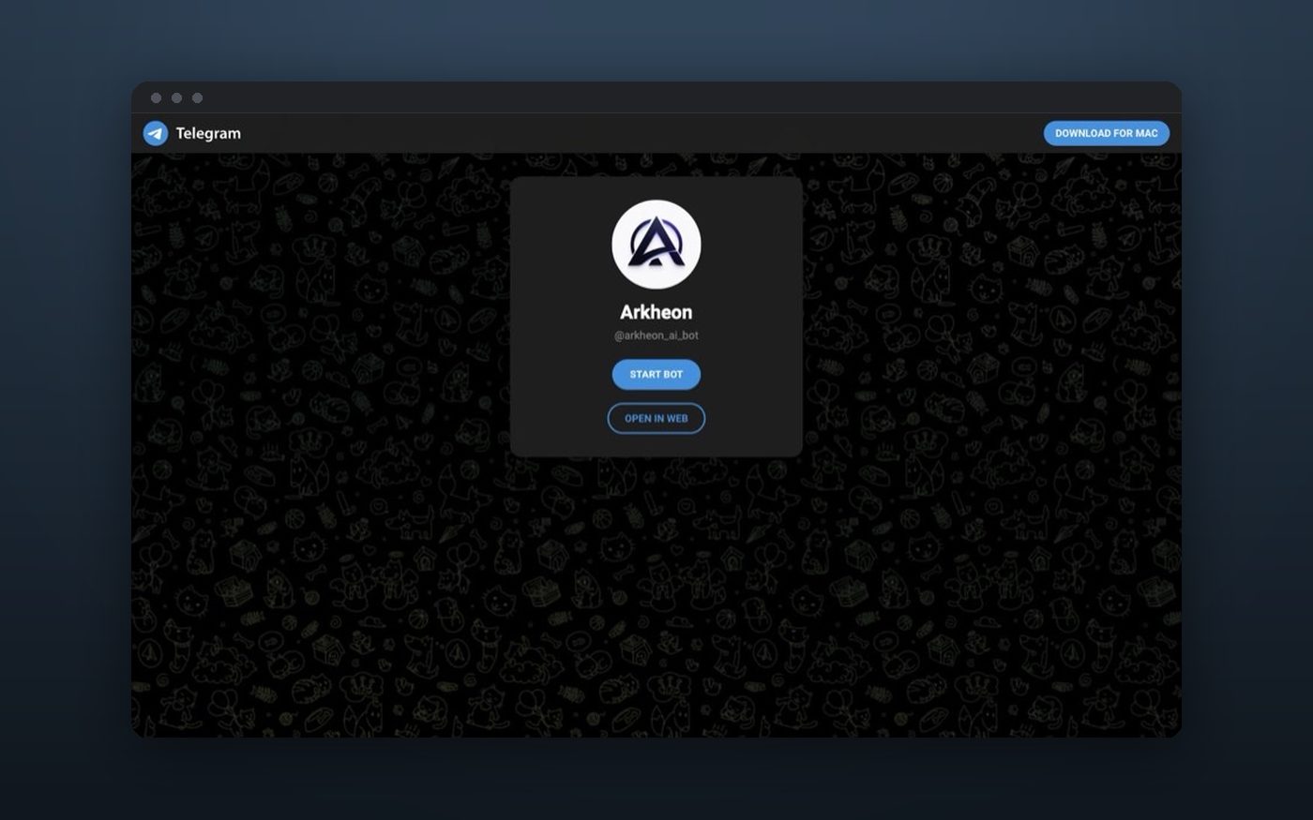This screenshot has width=1313, height=820.
Task: Click the Download for Mac button
Action: 1107,133
